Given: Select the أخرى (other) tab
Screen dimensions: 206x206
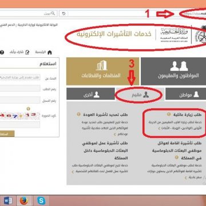Looking at the screenshot, I should point(90,94).
